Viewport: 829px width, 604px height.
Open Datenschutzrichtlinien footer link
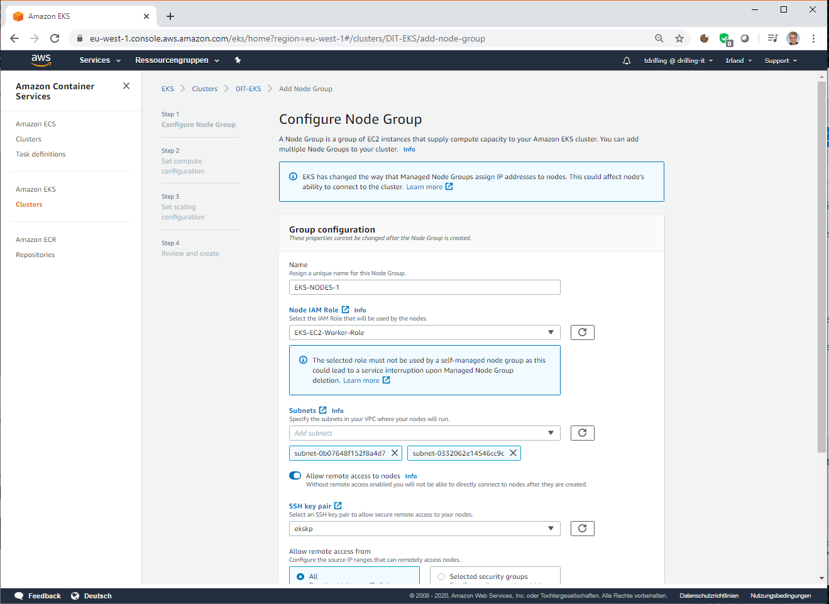[709, 596]
